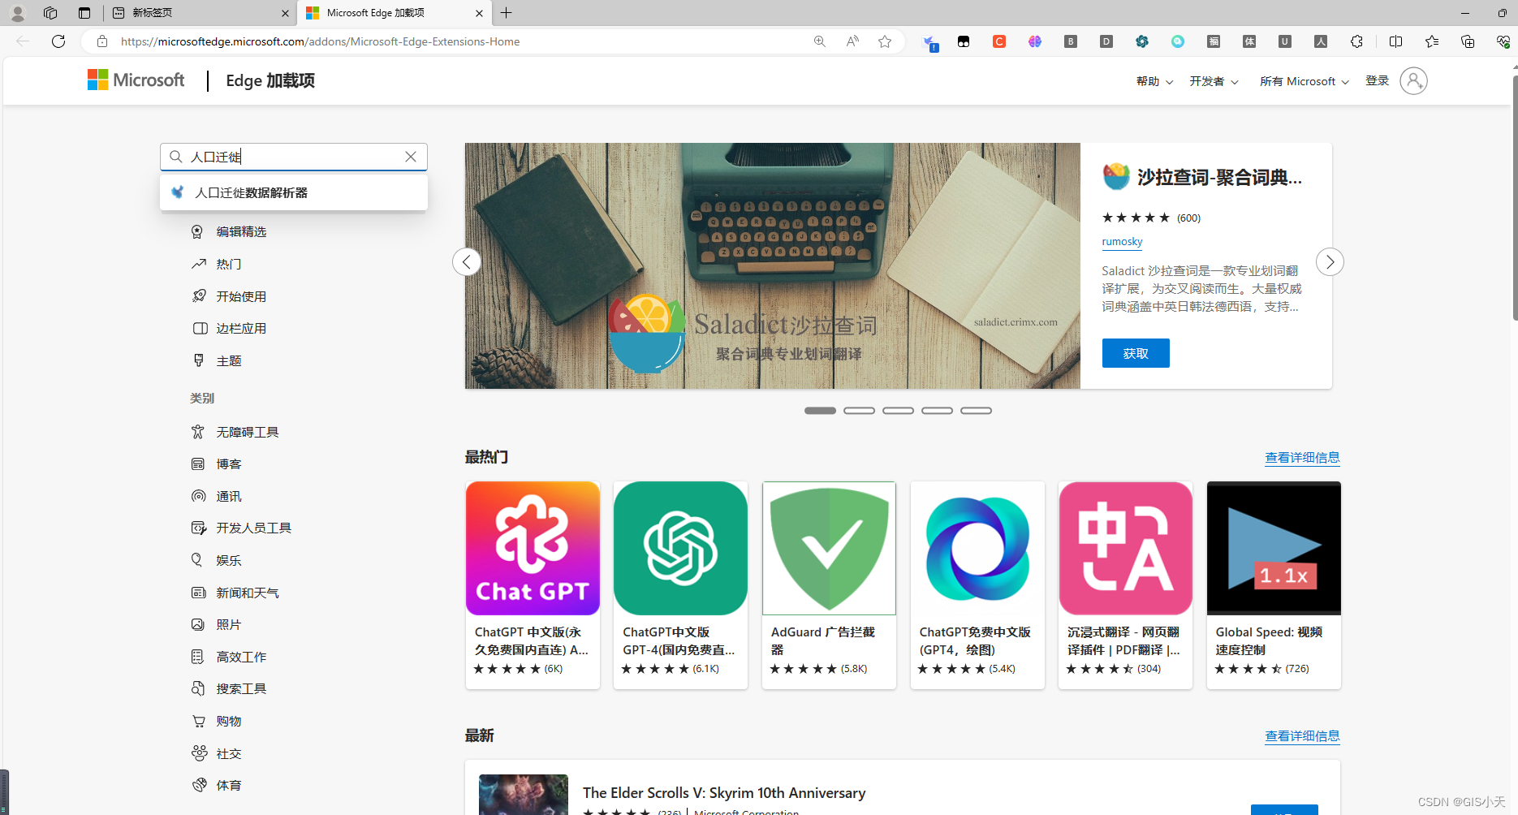Click the gray D extension icon
The image size is (1518, 815).
1106,41
